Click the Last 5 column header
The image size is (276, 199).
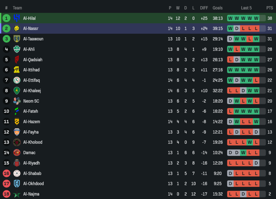246,8
